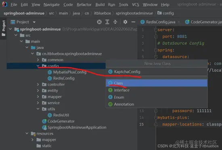222x150 pixels.
Task: Click the config breadcrumb folder
Action: pyautogui.click(x=165, y=13)
